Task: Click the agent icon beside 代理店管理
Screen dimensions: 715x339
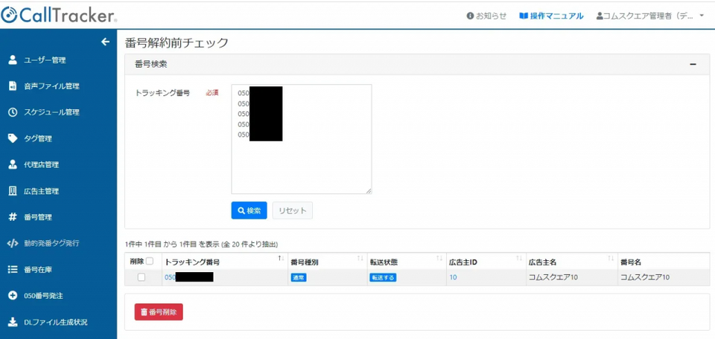Action: [13, 165]
